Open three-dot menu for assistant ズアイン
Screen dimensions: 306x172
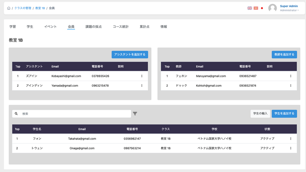(x=142, y=76)
